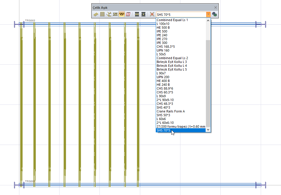Click the fourth toolbar icon with crossed bar

click(115, 14)
